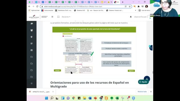Switch to the first green Sheets tab

point(51,2)
